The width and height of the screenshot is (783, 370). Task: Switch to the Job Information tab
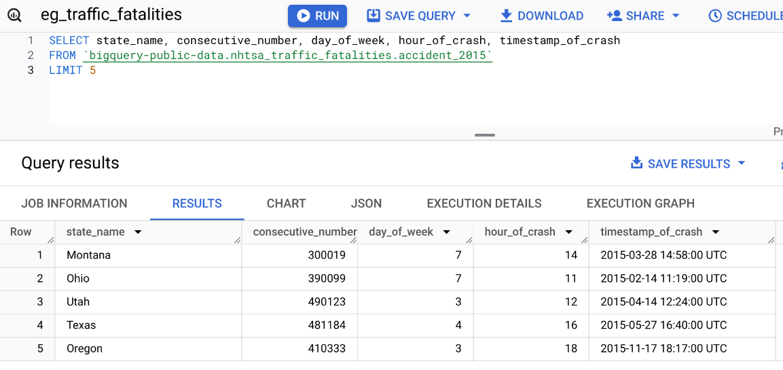pyautogui.click(x=74, y=204)
